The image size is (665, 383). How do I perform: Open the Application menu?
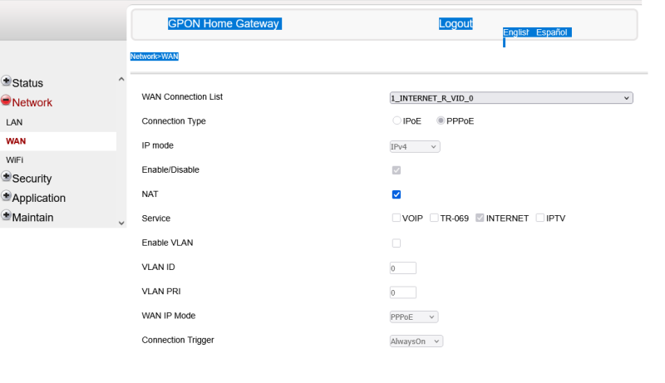pyautogui.click(x=38, y=199)
